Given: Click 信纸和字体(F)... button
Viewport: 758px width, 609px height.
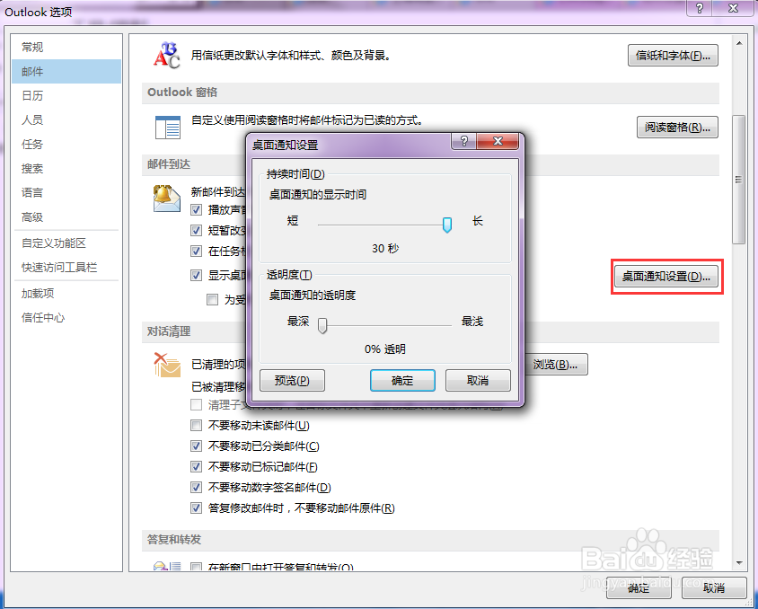Looking at the screenshot, I should click(x=673, y=56).
